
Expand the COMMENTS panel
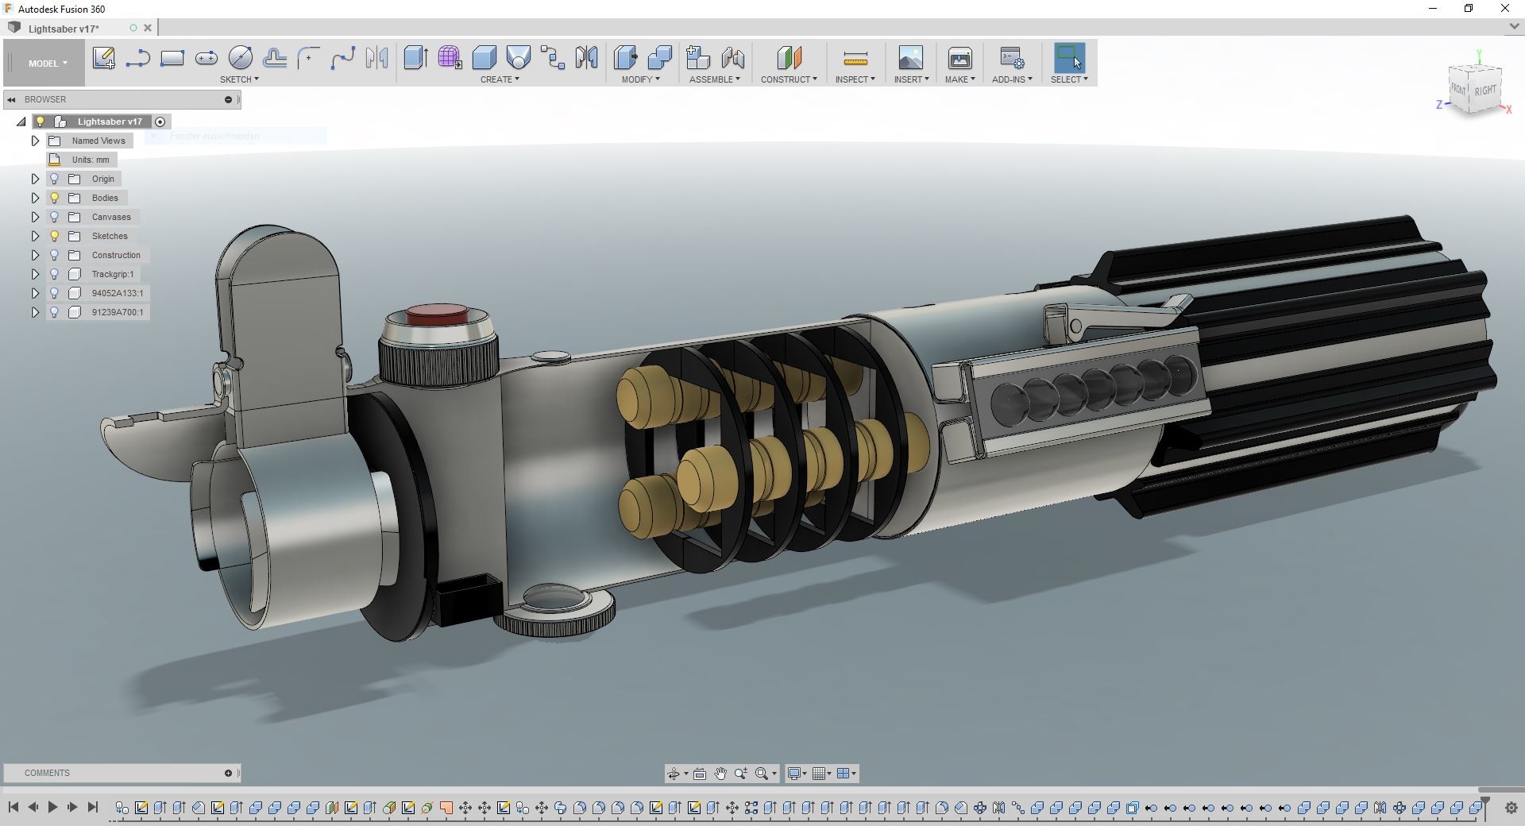pos(228,773)
